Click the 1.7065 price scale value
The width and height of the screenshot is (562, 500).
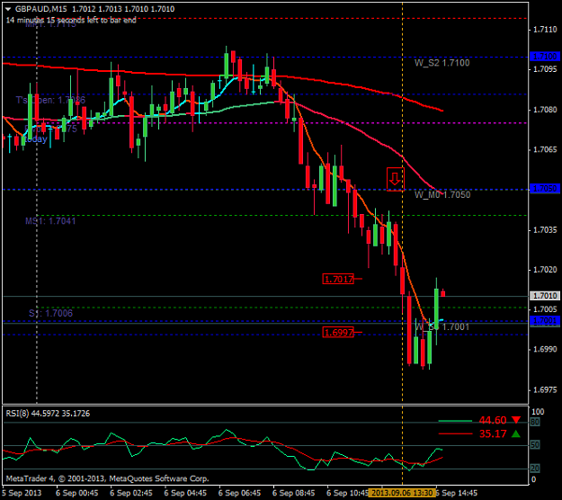click(x=545, y=150)
